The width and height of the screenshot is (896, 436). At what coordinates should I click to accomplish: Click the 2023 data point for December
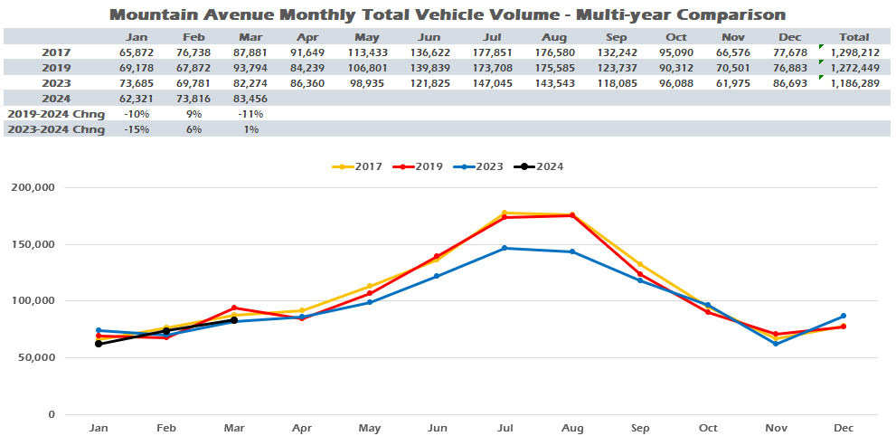[844, 316]
